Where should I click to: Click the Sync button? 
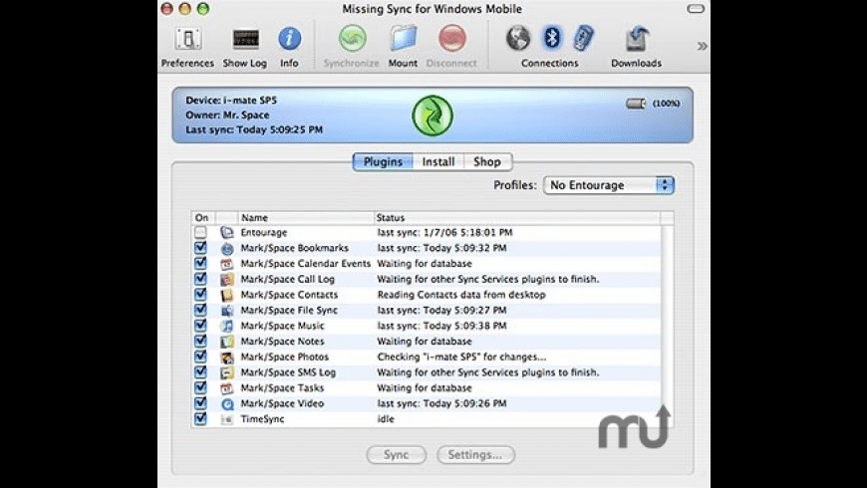point(397,455)
